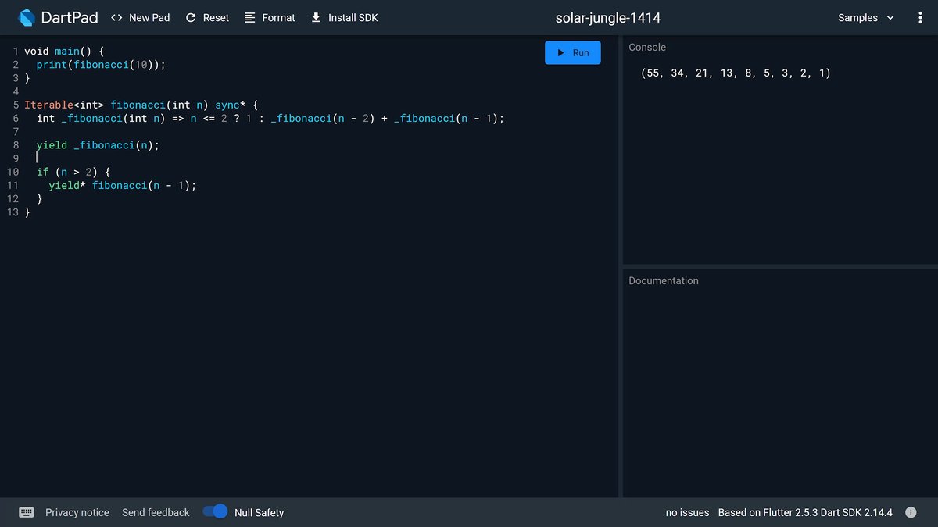Click the info icon beside SDK version
The height and width of the screenshot is (527, 938).
[x=911, y=512]
